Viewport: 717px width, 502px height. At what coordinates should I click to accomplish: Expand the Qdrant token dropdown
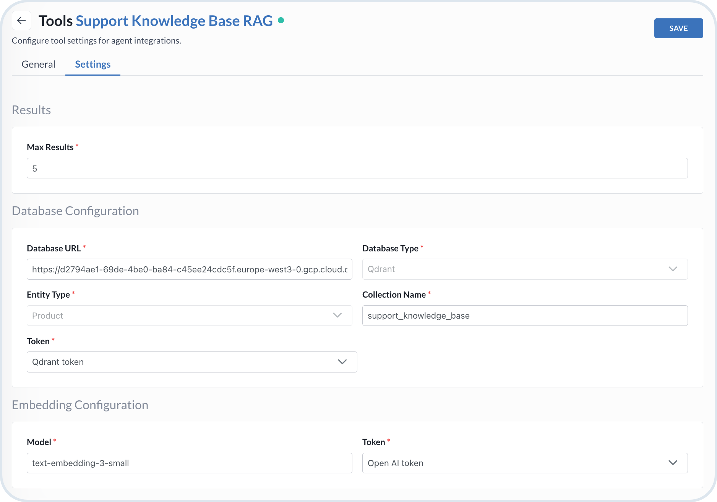click(192, 362)
